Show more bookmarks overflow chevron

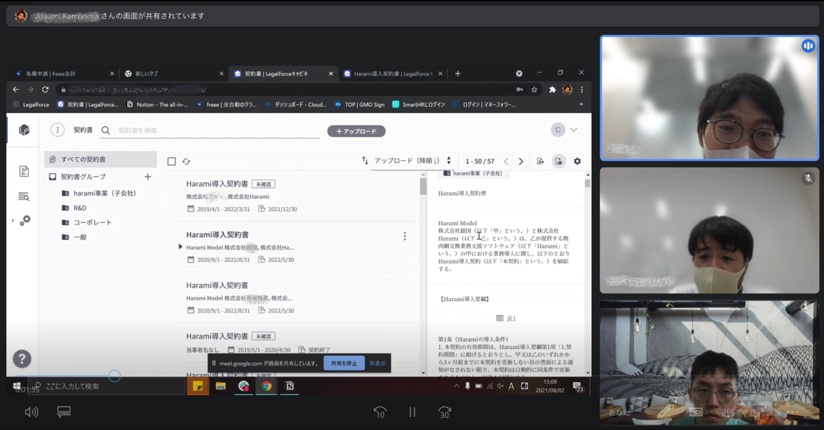pyautogui.click(x=582, y=104)
